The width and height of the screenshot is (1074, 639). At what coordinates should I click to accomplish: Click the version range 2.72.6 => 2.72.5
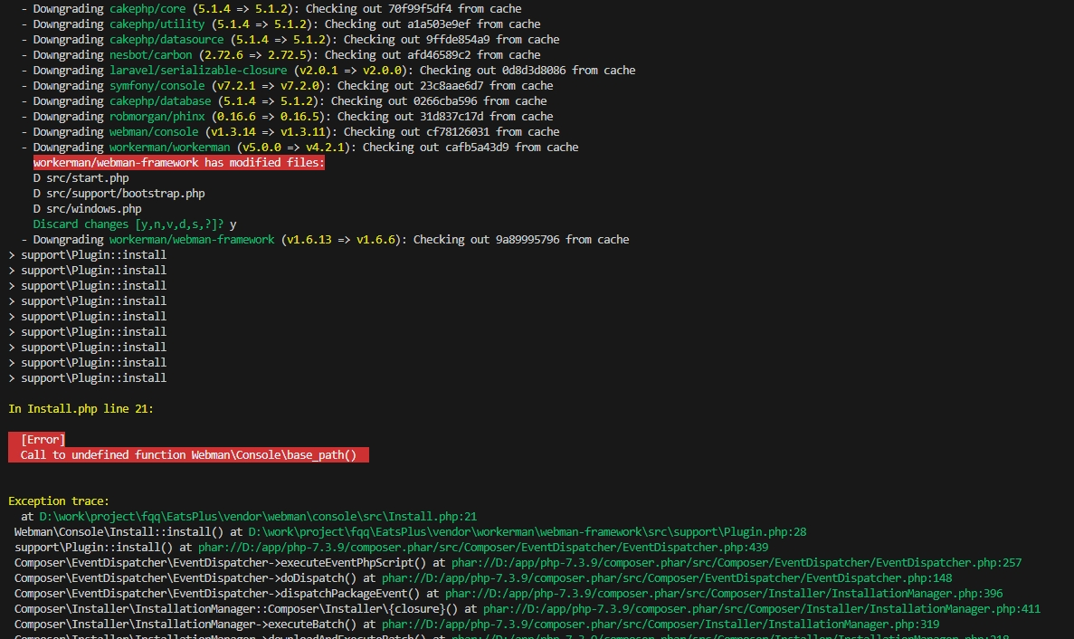click(255, 55)
